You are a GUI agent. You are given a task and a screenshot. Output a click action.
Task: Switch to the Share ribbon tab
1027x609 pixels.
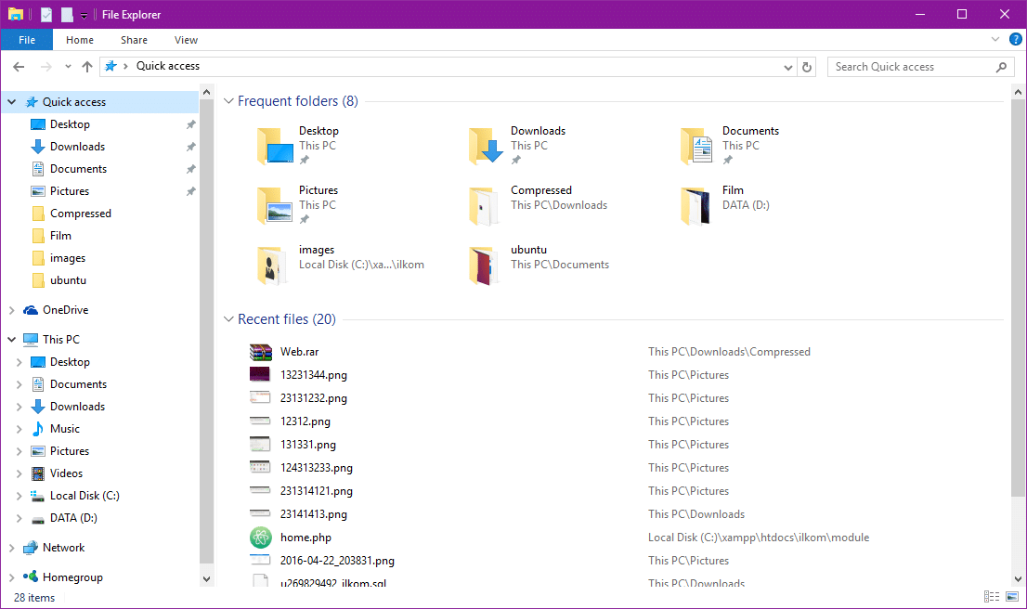(135, 40)
